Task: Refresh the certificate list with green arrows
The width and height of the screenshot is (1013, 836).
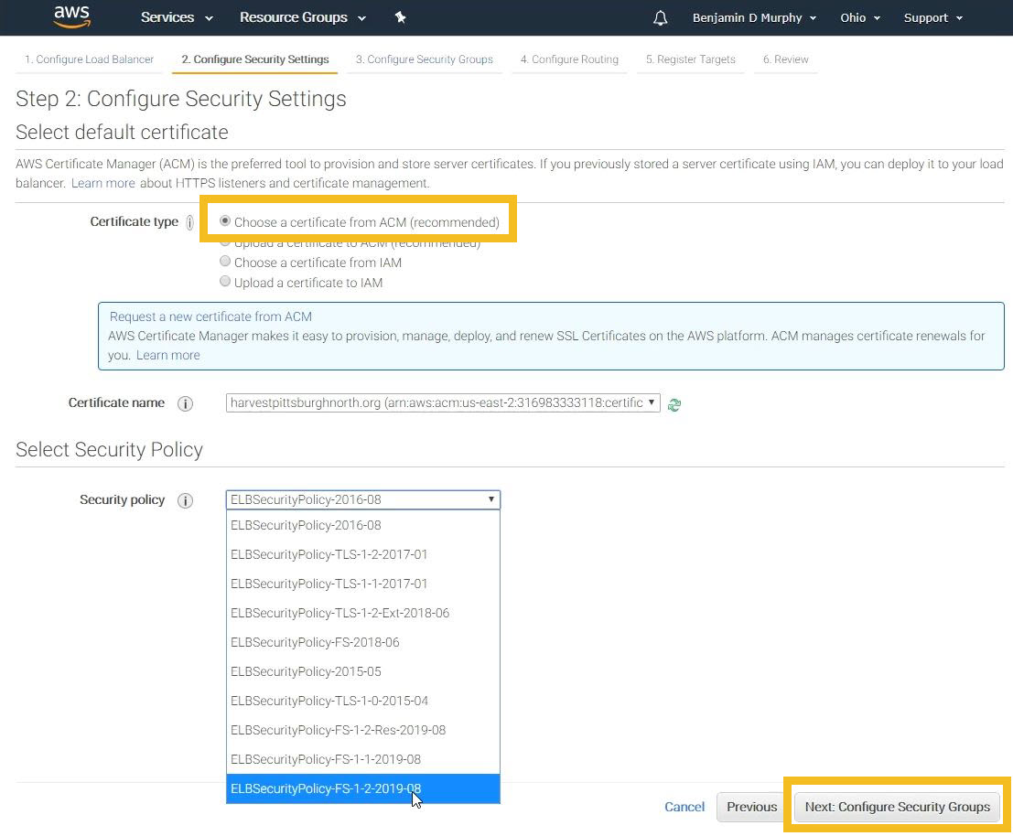Action: point(674,405)
